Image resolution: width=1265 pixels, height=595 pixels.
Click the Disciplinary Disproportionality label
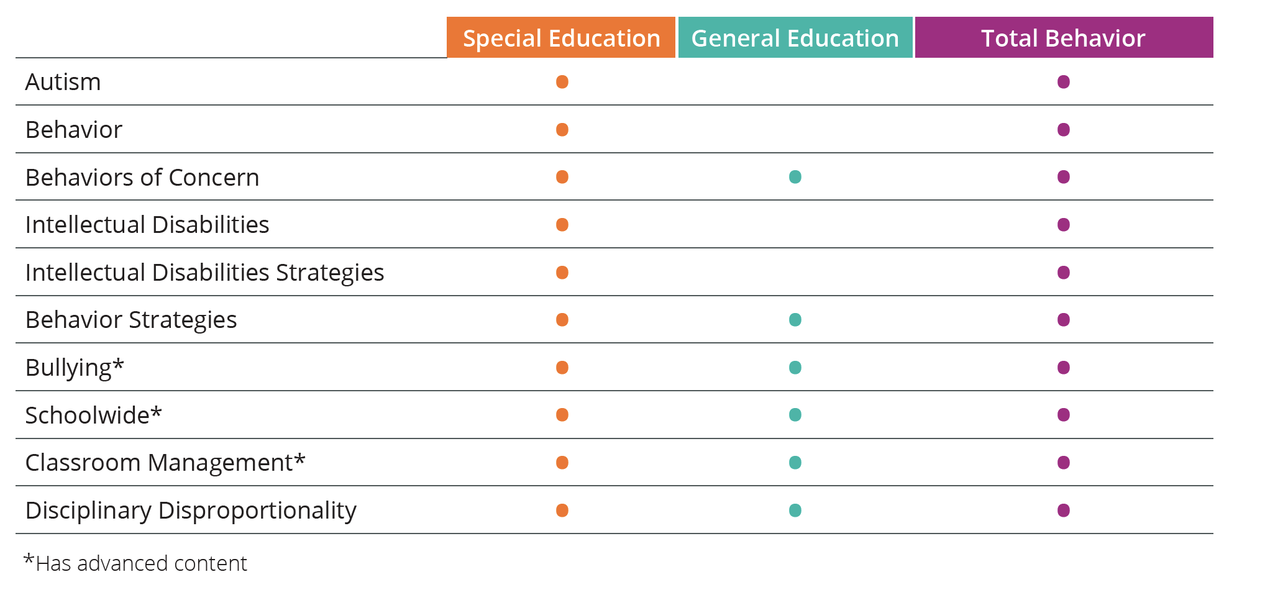(191, 511)
